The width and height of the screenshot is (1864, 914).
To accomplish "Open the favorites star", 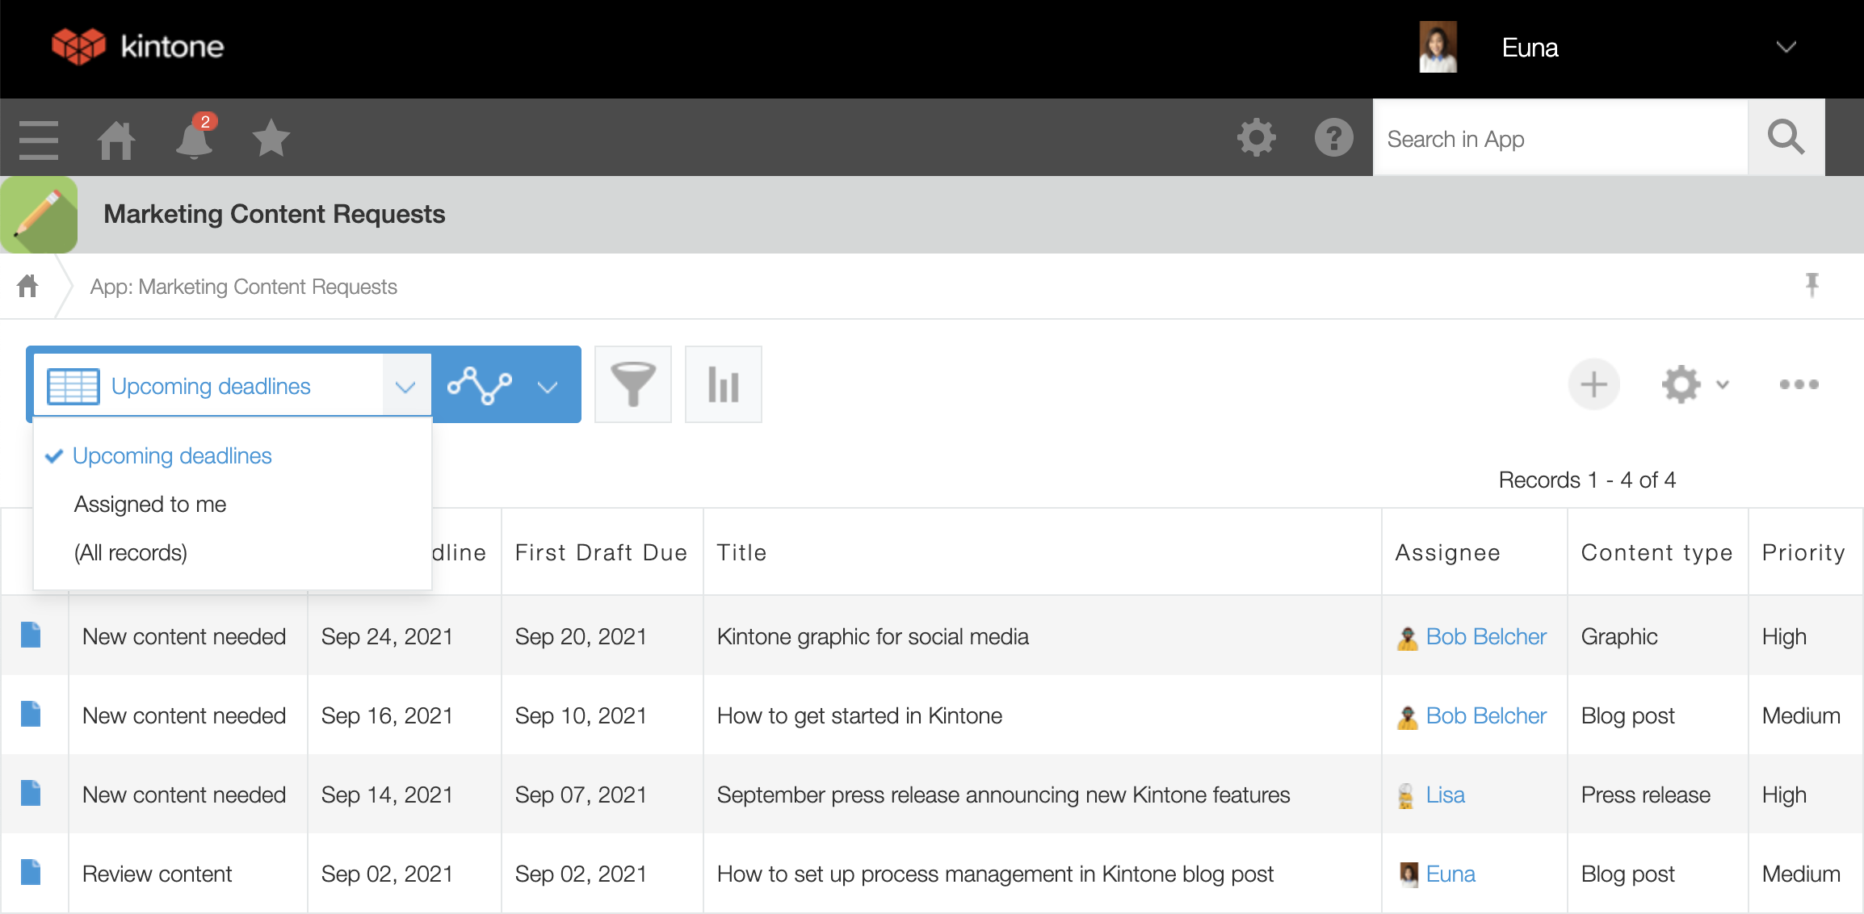I will 271,139.
